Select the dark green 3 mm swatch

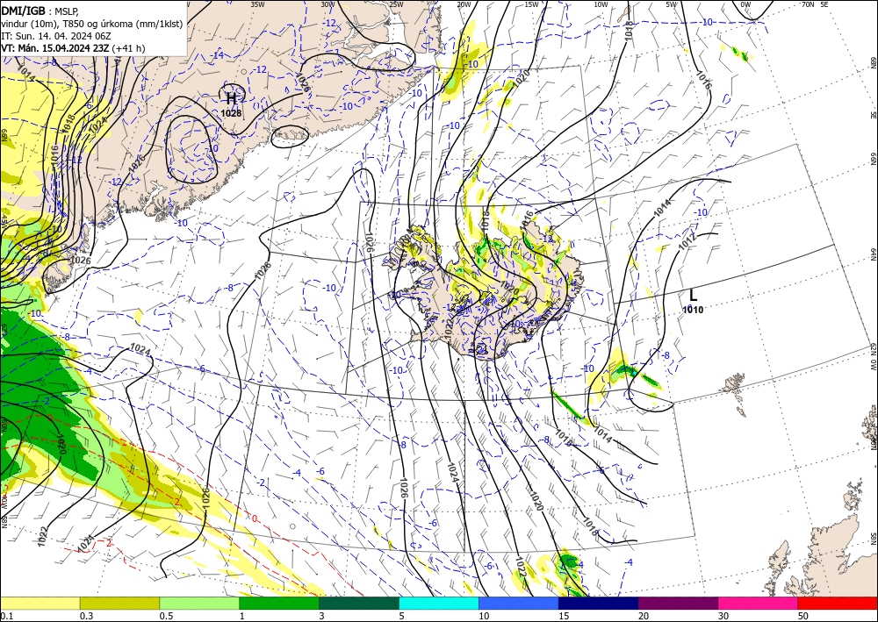359,603
